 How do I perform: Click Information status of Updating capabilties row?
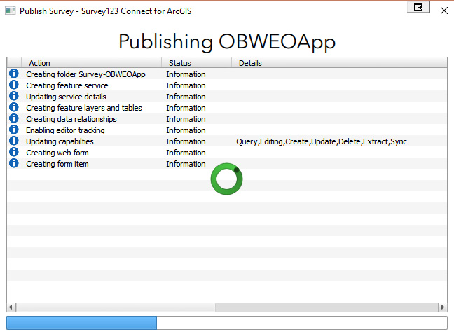186,141
